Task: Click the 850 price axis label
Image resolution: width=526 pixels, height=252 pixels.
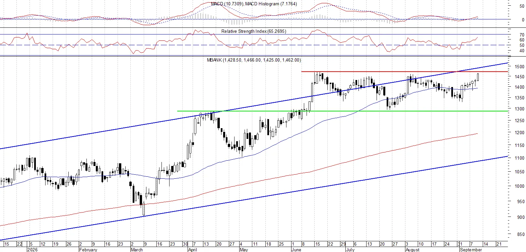Action: tap(520, 234)
